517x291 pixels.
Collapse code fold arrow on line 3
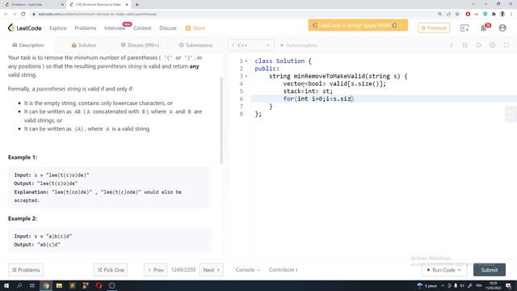(246, 76)
